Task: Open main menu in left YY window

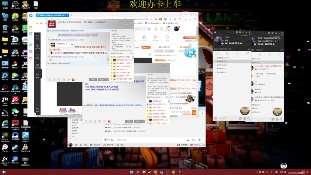Action: [x=215, y=119]
